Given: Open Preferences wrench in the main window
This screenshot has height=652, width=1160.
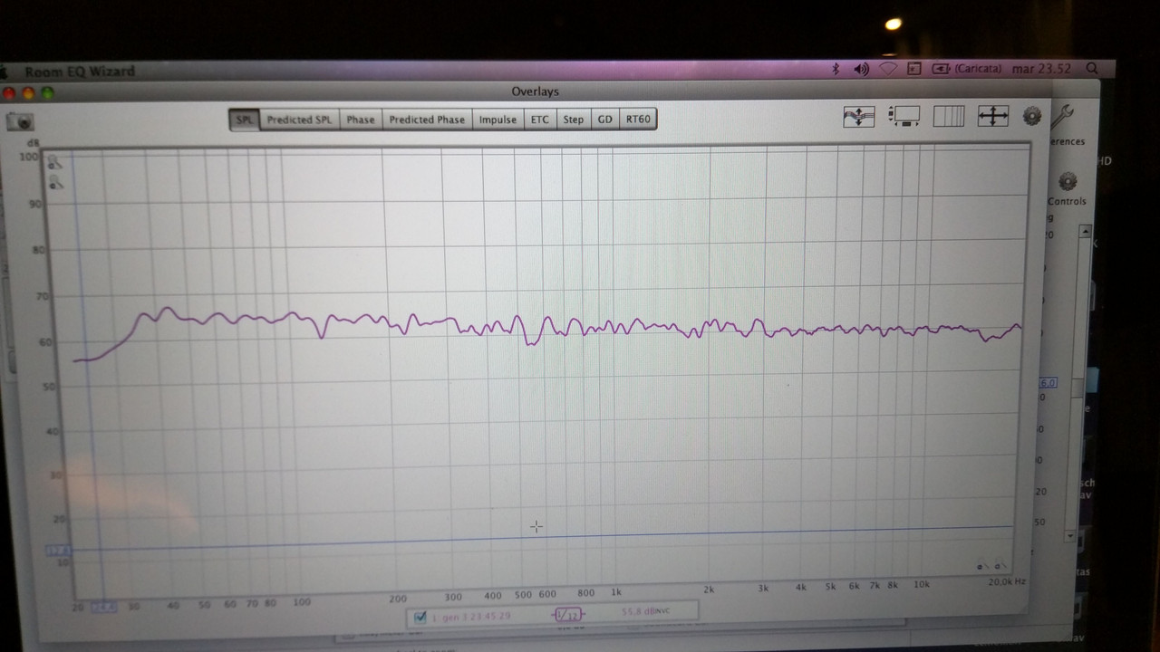Looking at the screenshot, I should [x=1061, y=115].
